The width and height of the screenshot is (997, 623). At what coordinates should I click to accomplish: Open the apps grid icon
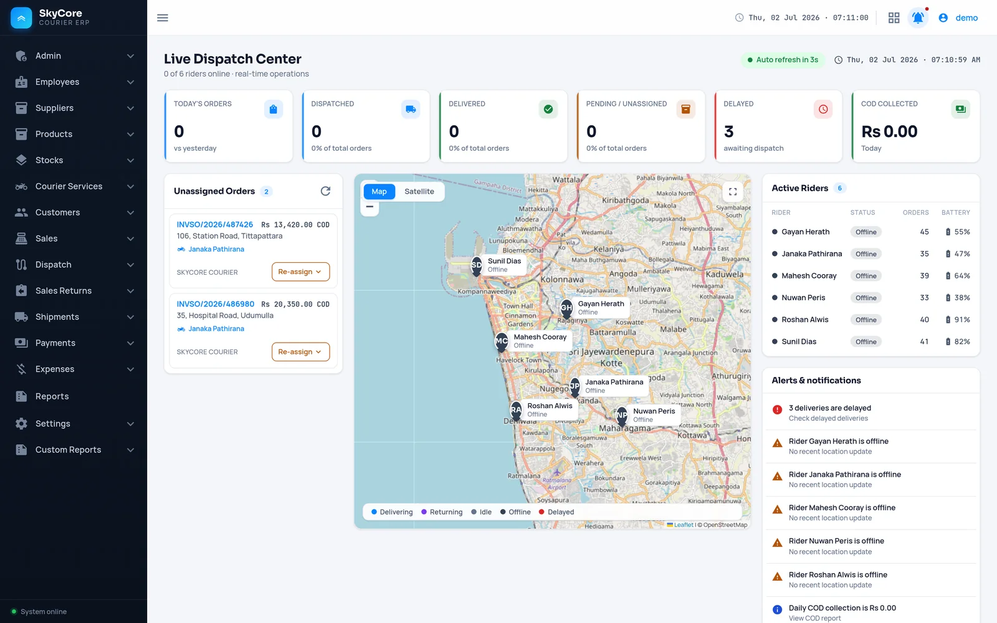(x=894, y=18)
